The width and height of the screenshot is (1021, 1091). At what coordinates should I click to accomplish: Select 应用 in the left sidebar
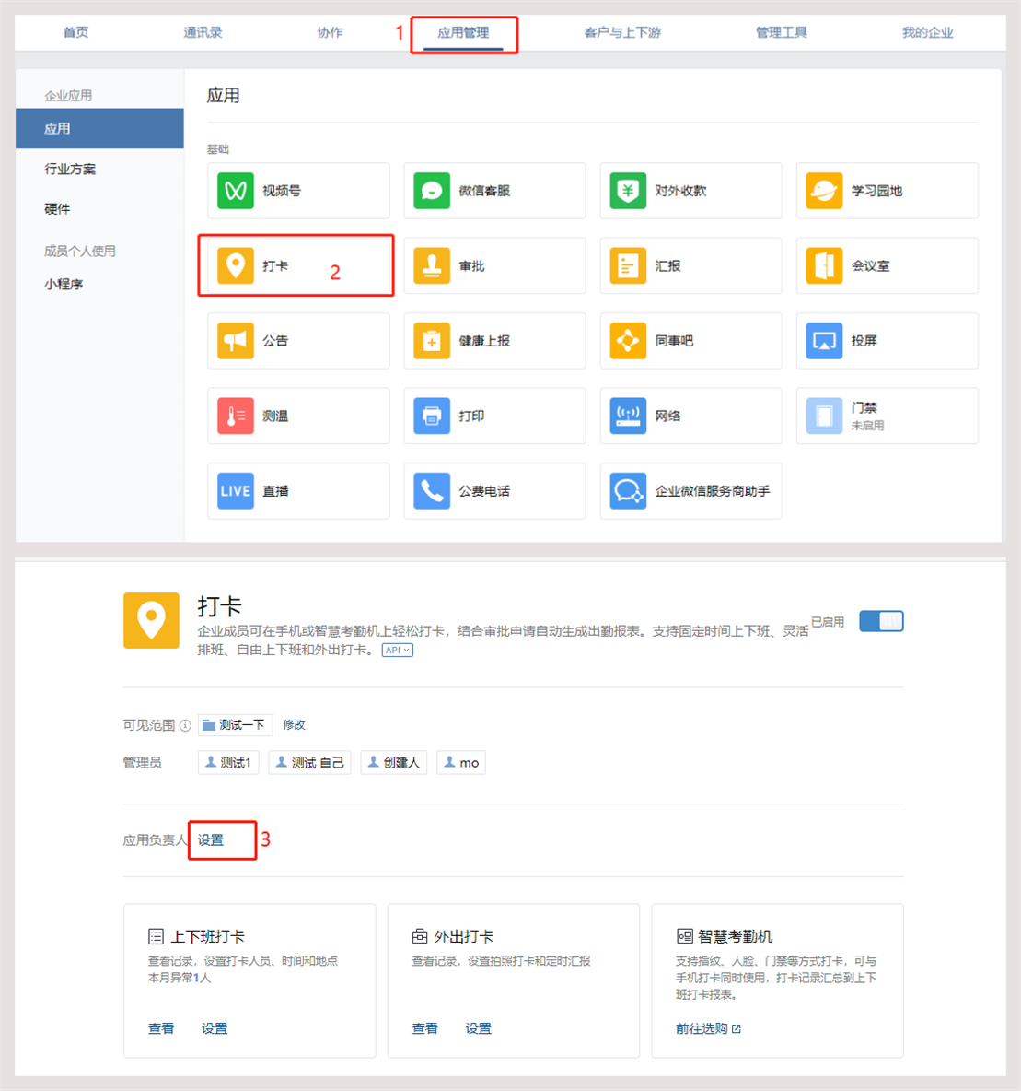click(x=99, y=129)
